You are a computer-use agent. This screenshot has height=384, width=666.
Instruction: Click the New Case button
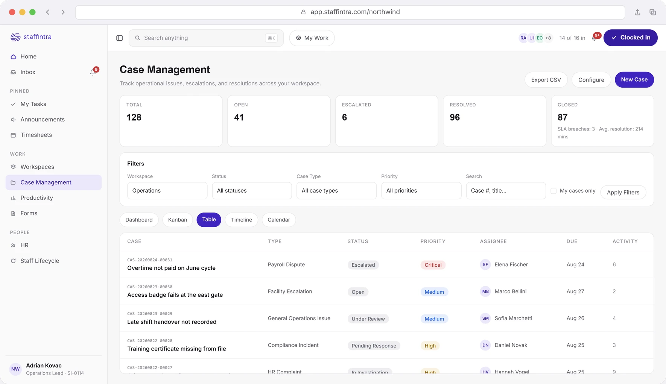[634, 80]
